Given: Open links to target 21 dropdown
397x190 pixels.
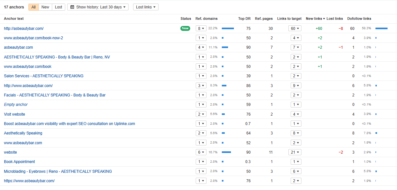Looking at the screenshot, I should click(295, 152).
